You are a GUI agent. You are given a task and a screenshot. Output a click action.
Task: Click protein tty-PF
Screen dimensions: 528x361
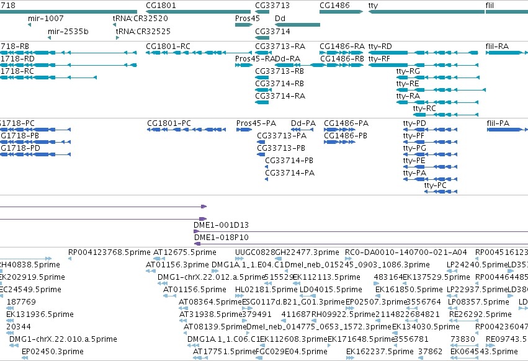[x=431, y=142]
